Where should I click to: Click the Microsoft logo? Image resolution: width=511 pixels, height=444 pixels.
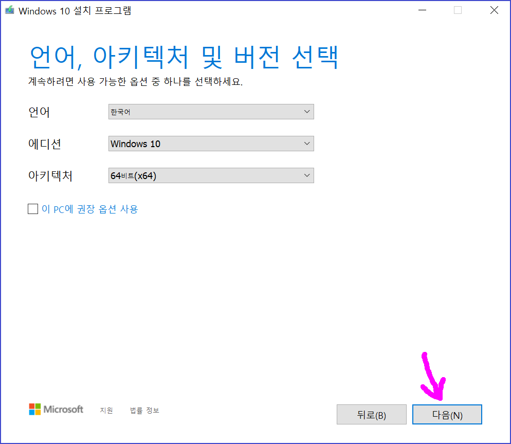(56, 409)
